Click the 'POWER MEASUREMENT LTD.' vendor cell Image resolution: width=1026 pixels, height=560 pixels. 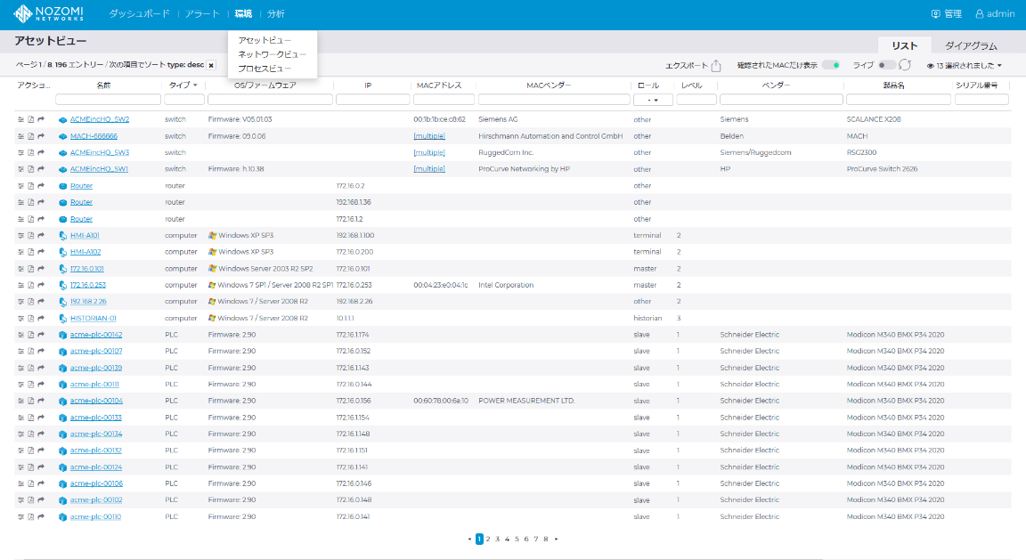pyautogui.click(x=526, y=401)
